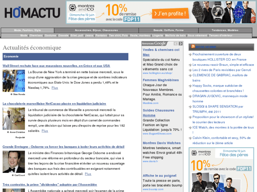Screen dimensions: 257x192
Task: Select the Gilet, pull submenu item
Action: [77, 36]
